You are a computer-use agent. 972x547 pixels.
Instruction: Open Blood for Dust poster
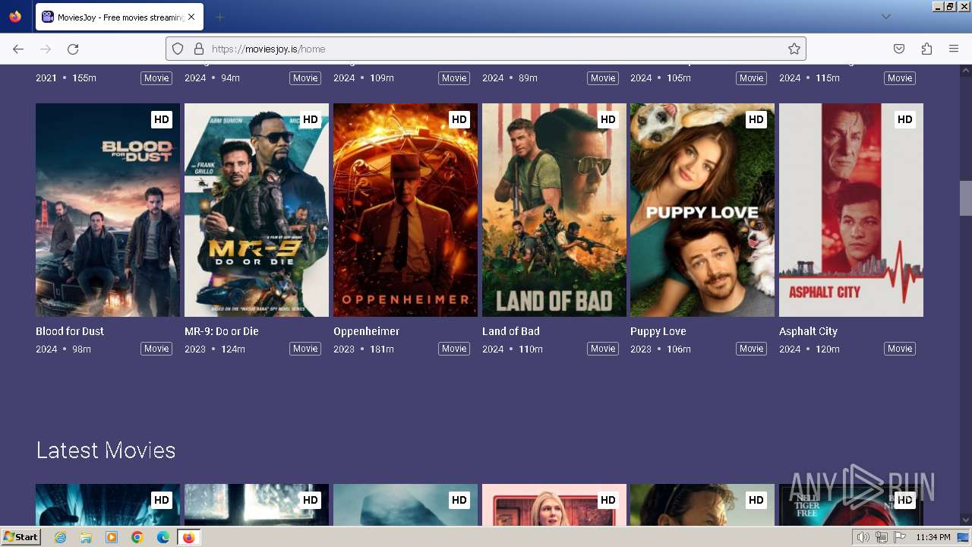[108, 210]
